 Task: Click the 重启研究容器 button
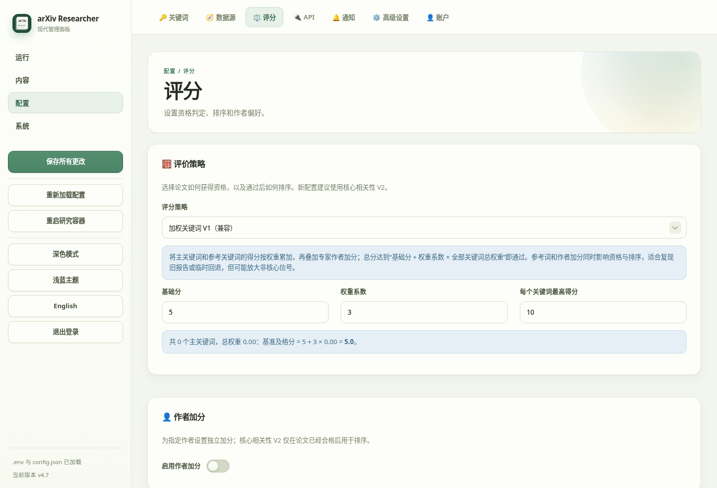(65, 221)
